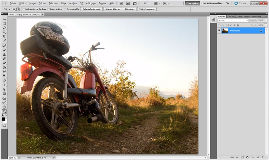Select the Lasso tool
The width and height of the screenshot is (269, 160).
[4, 28]
